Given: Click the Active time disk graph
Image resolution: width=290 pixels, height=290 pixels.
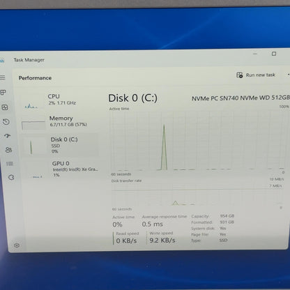Looking at the screenshot, I should (197, 141).
